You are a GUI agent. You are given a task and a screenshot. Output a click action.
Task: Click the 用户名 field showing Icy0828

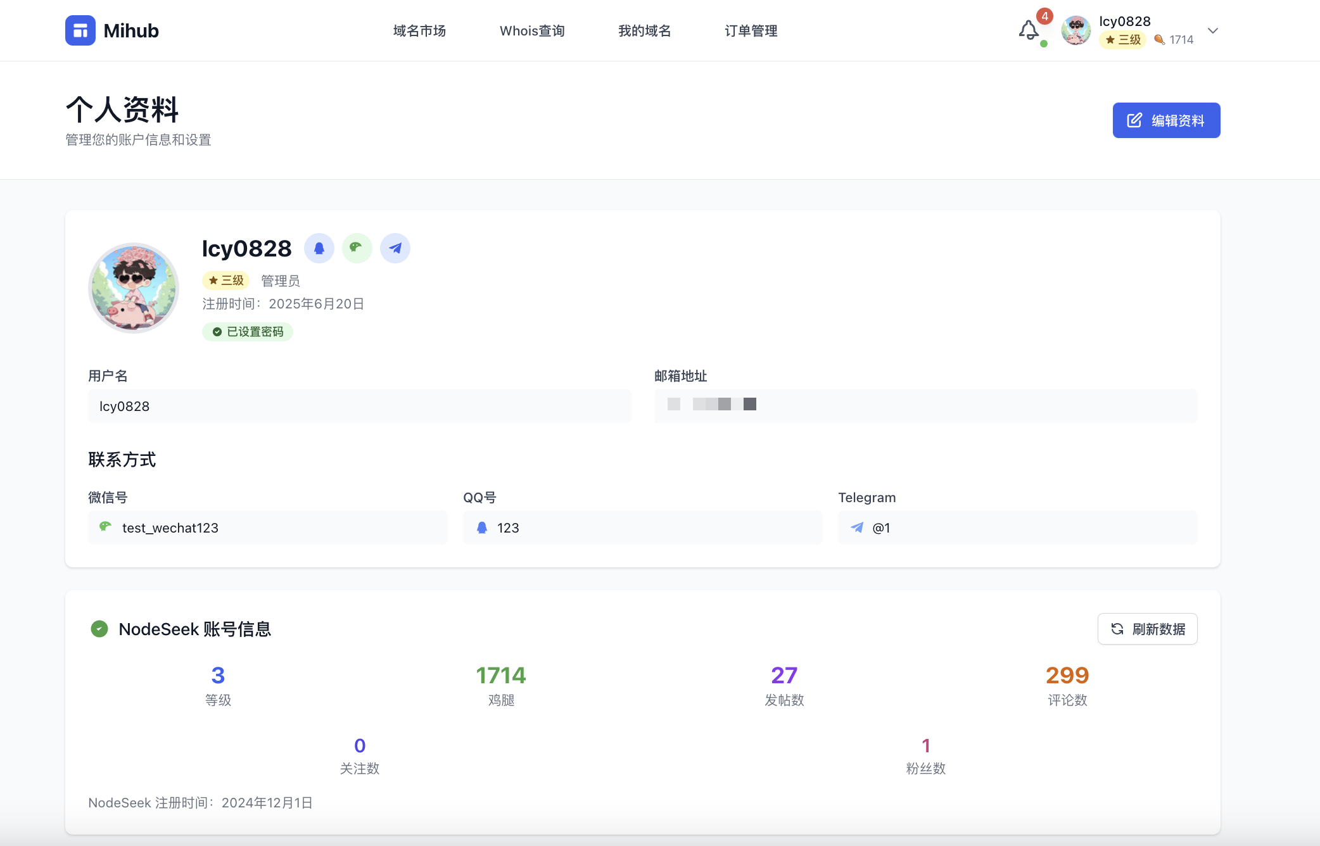coord(359,406)
